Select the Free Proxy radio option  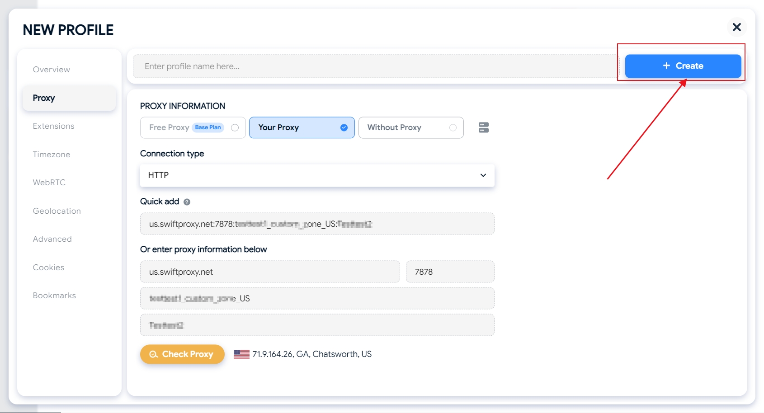[x=235, y=127]
